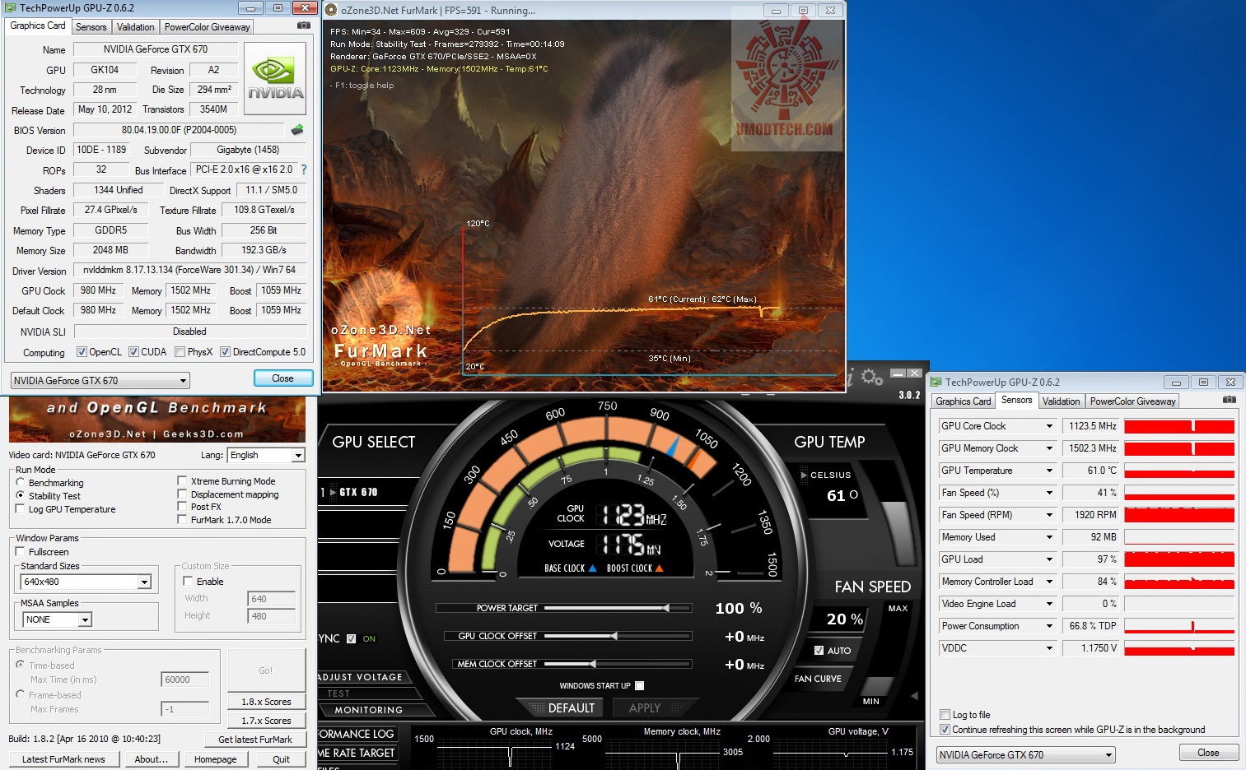
Task: Click the GPU Core Clock red sensor graph
Action: 1179,426
